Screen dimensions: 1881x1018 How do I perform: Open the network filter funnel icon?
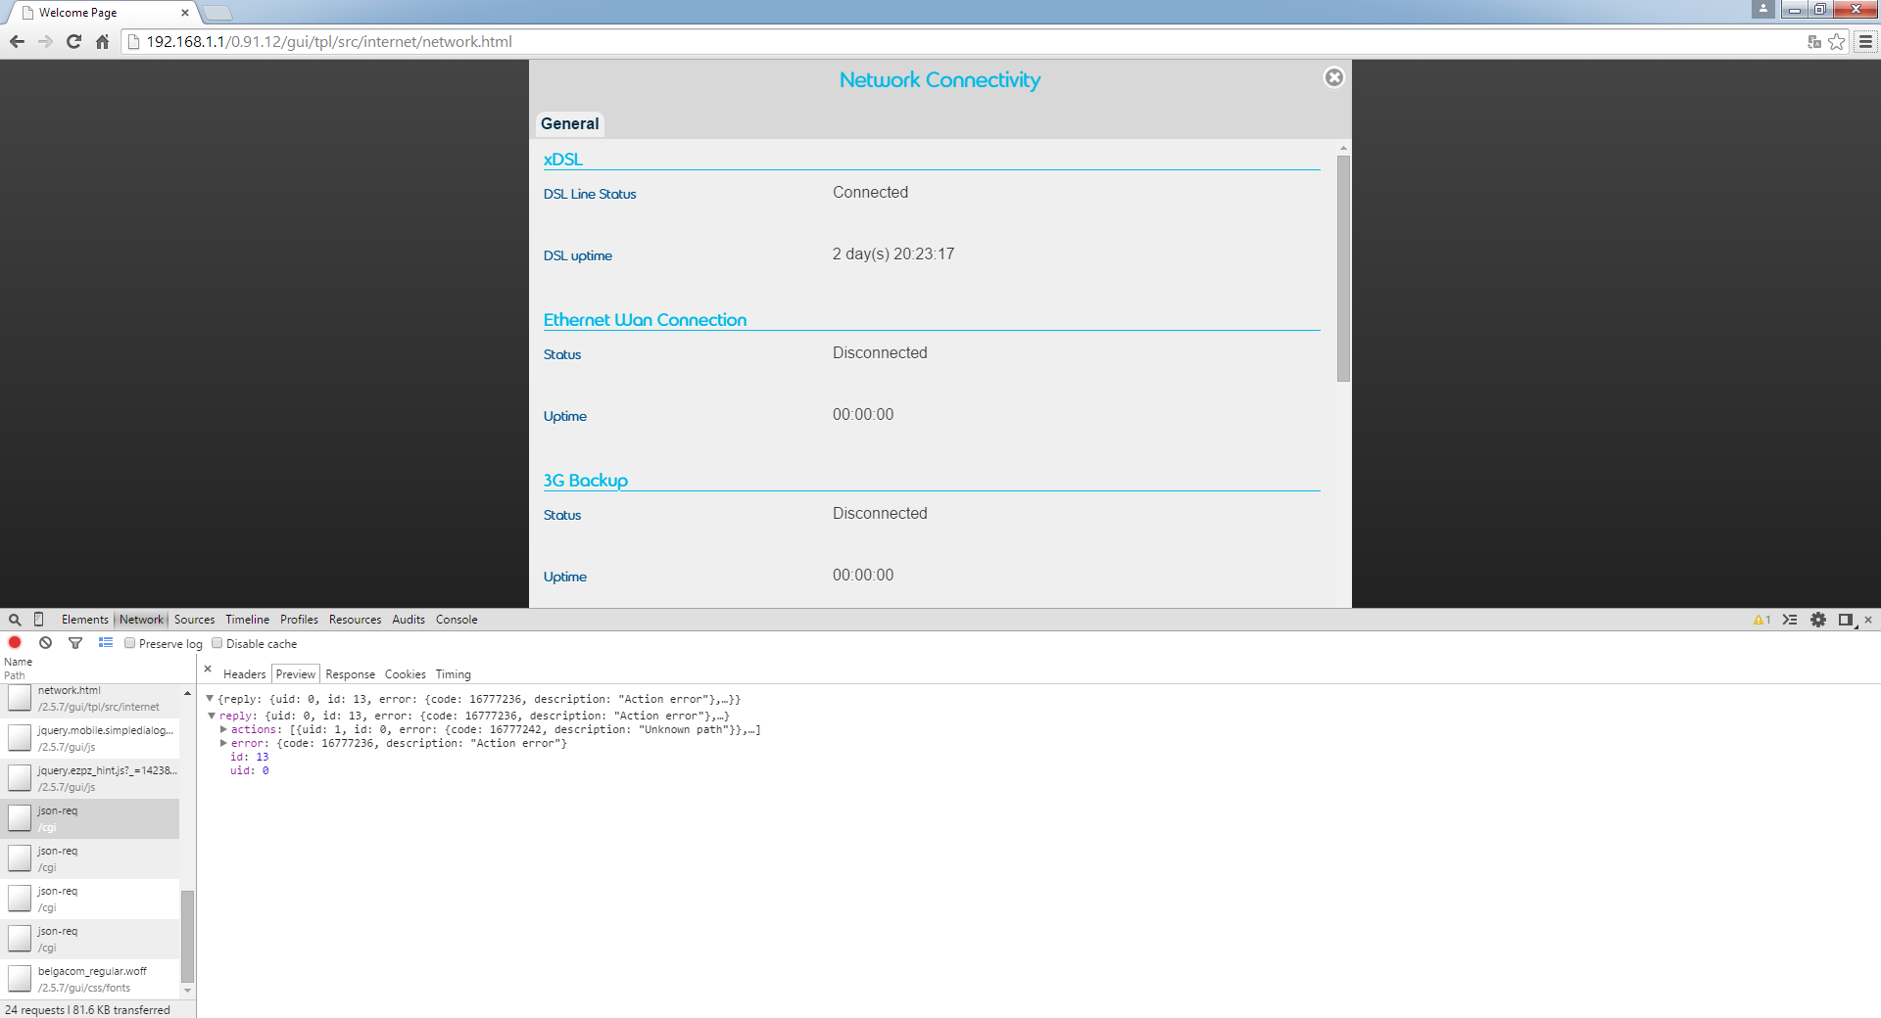click(x=75, y=643)
